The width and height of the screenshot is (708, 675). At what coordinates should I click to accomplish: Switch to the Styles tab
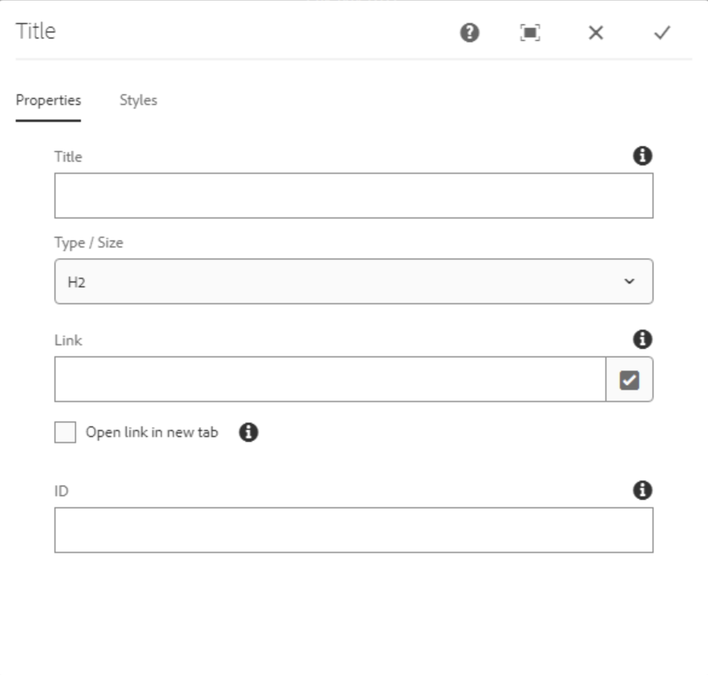tap(138, 100)
